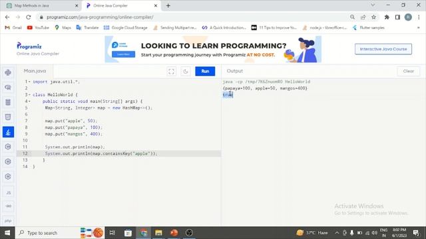The height and width of the screenshot is (239, 426).
Task: Click the containsKey line 12 code
Action: pyautogui.click(x=101, y=153)
